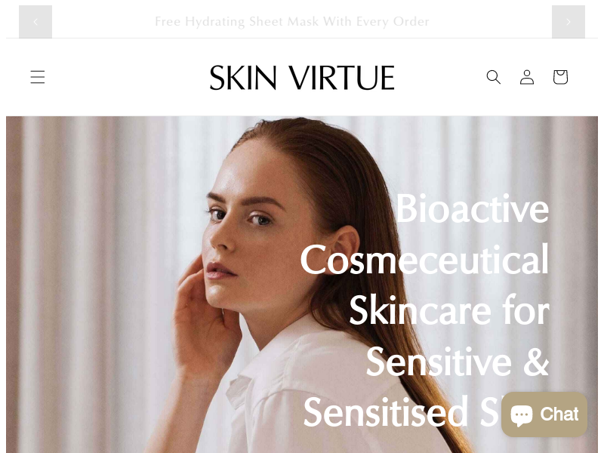Show previous announcement with left chevron
This screenshot has width=604, height=453.
tap(35, 22)
